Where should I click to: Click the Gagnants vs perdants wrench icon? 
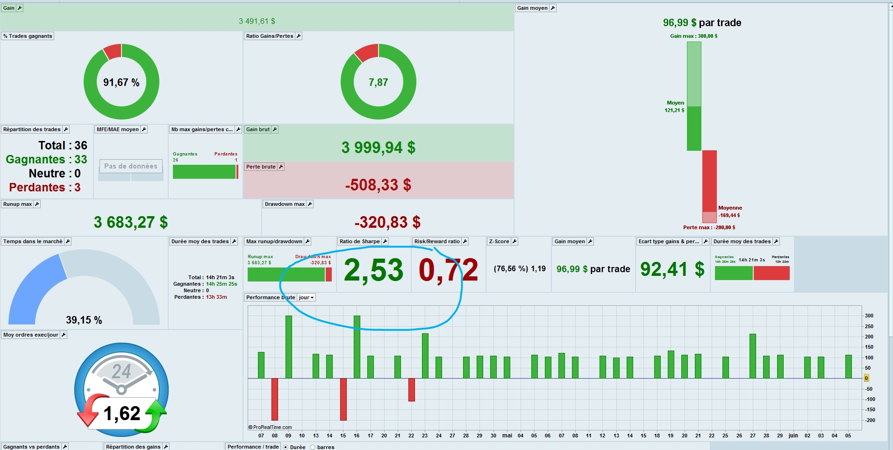click(x=65, y=447)
